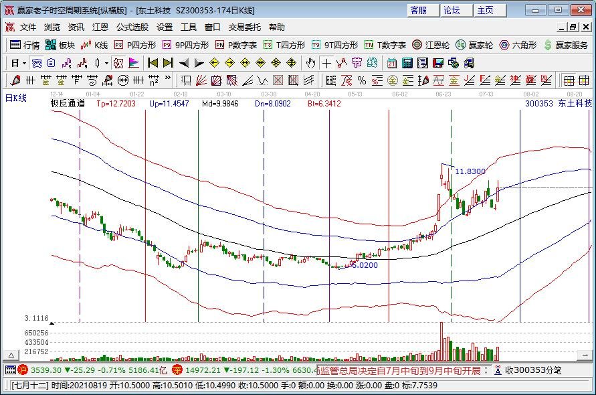This screenshot has height=395, width=596.
Task: Open the P四方形 tool
Action: pos(135,46)
